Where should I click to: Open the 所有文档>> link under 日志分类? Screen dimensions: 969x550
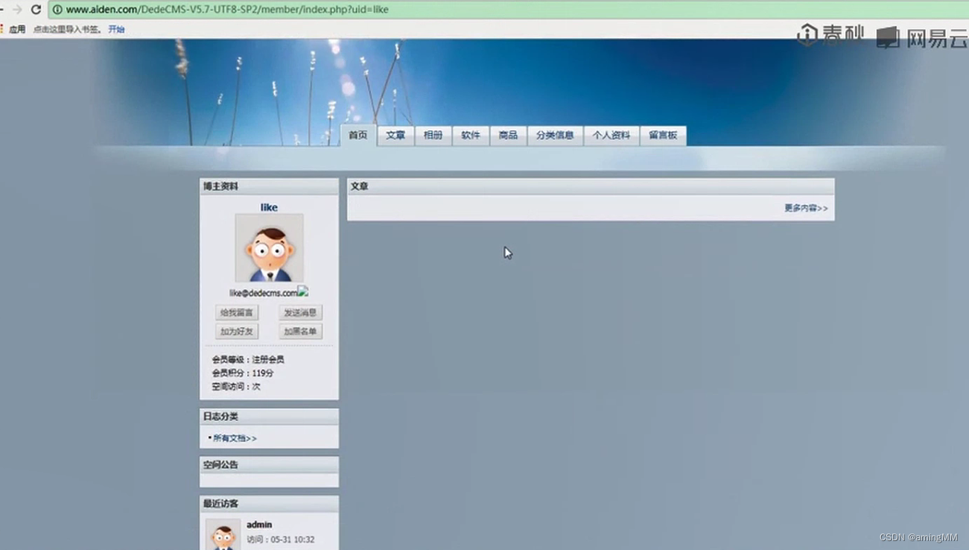click(232, 438)
